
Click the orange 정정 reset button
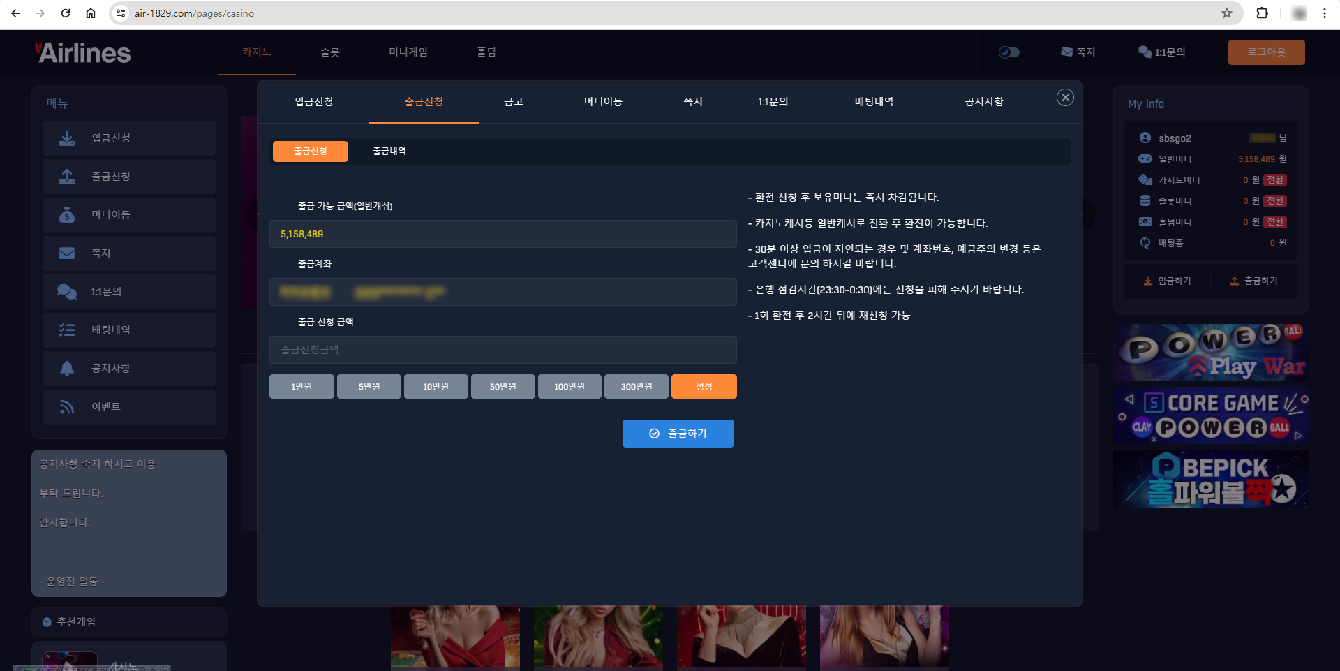704,387
